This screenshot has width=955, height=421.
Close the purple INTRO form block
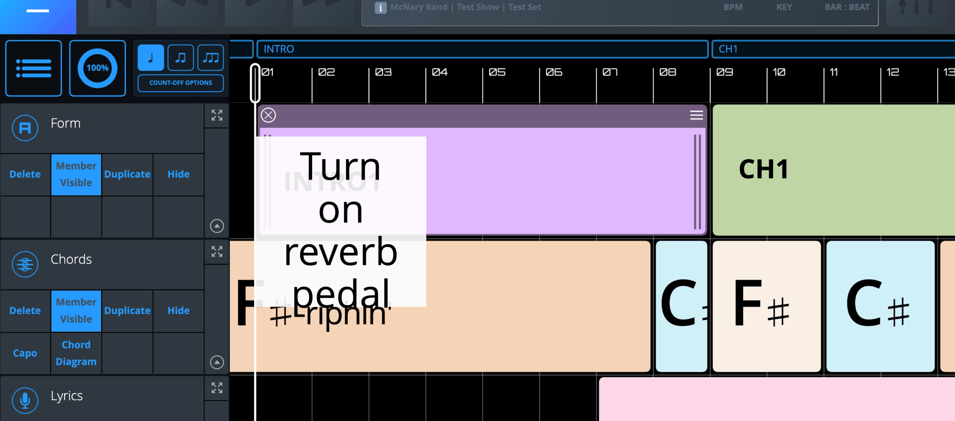[268, 115]
